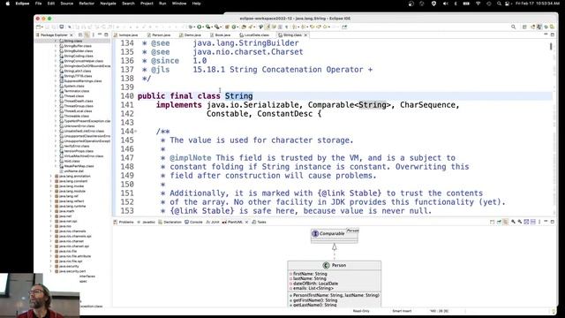Image resolution: width=565 pixels, height=318 pixels.
Task: Minimize the Package Explorer view
Action: 100,34
